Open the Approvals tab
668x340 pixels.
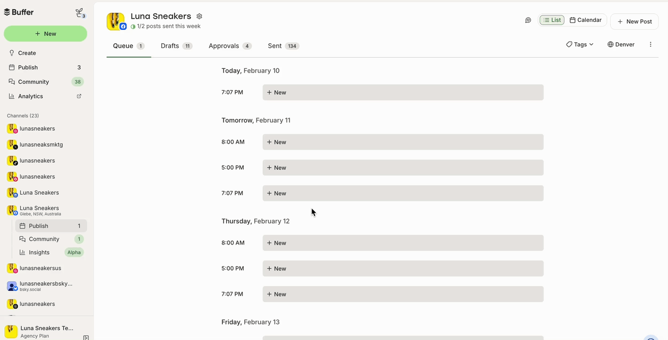(x=224, y=46)
